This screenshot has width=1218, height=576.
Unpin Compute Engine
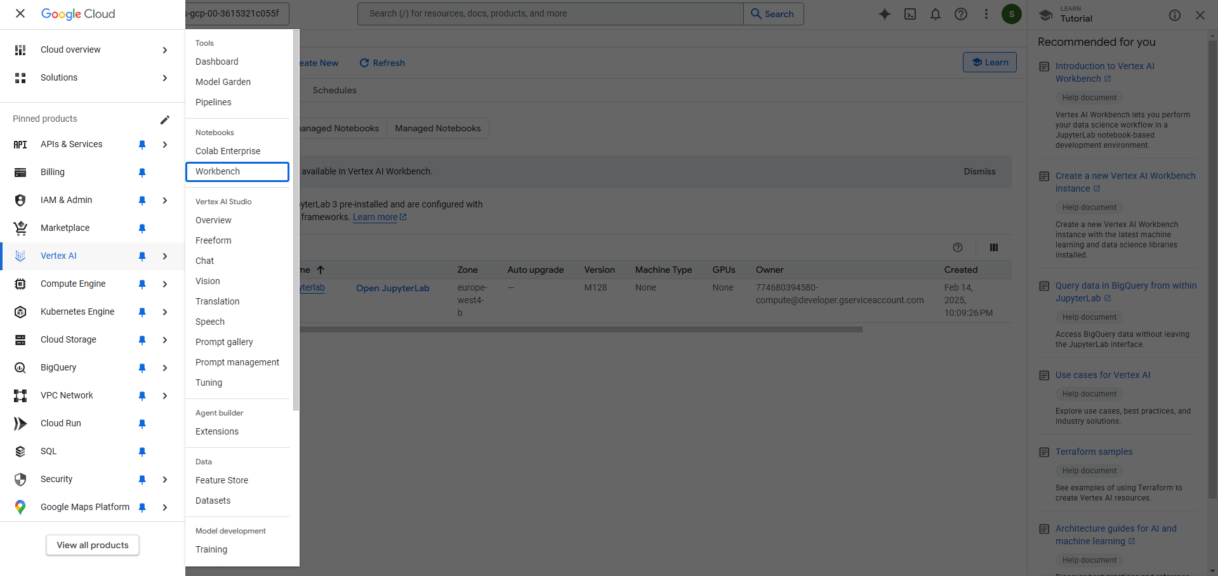pyautogui.click(x=142, y=284)
